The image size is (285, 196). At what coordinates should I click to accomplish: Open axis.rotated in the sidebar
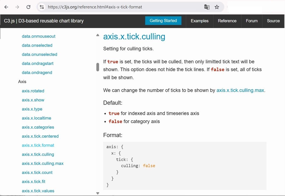[x=33, y=91]
